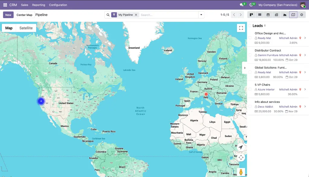Screen dimensions: 309x177
Task: Click the Center Map button
Action: (24, 15)
